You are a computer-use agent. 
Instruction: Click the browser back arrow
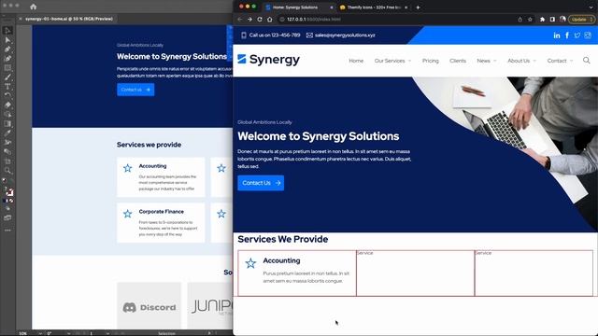[x=239, y=19]
